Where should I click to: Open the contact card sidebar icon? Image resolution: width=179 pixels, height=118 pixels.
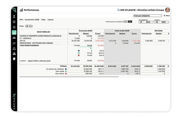(x=14, y=43)
